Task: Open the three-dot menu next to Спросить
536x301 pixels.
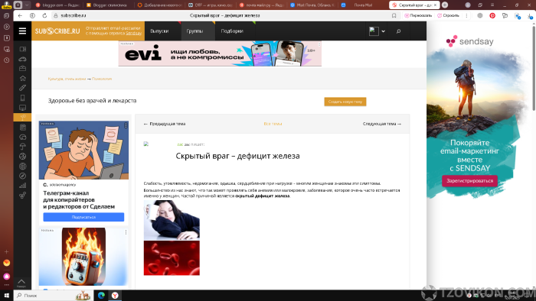Action: pyautogui.click(x=466, y=16)
